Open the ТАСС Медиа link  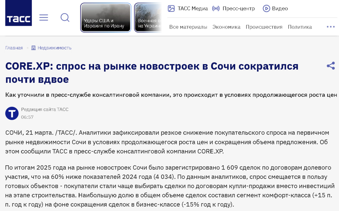[193, 8]
